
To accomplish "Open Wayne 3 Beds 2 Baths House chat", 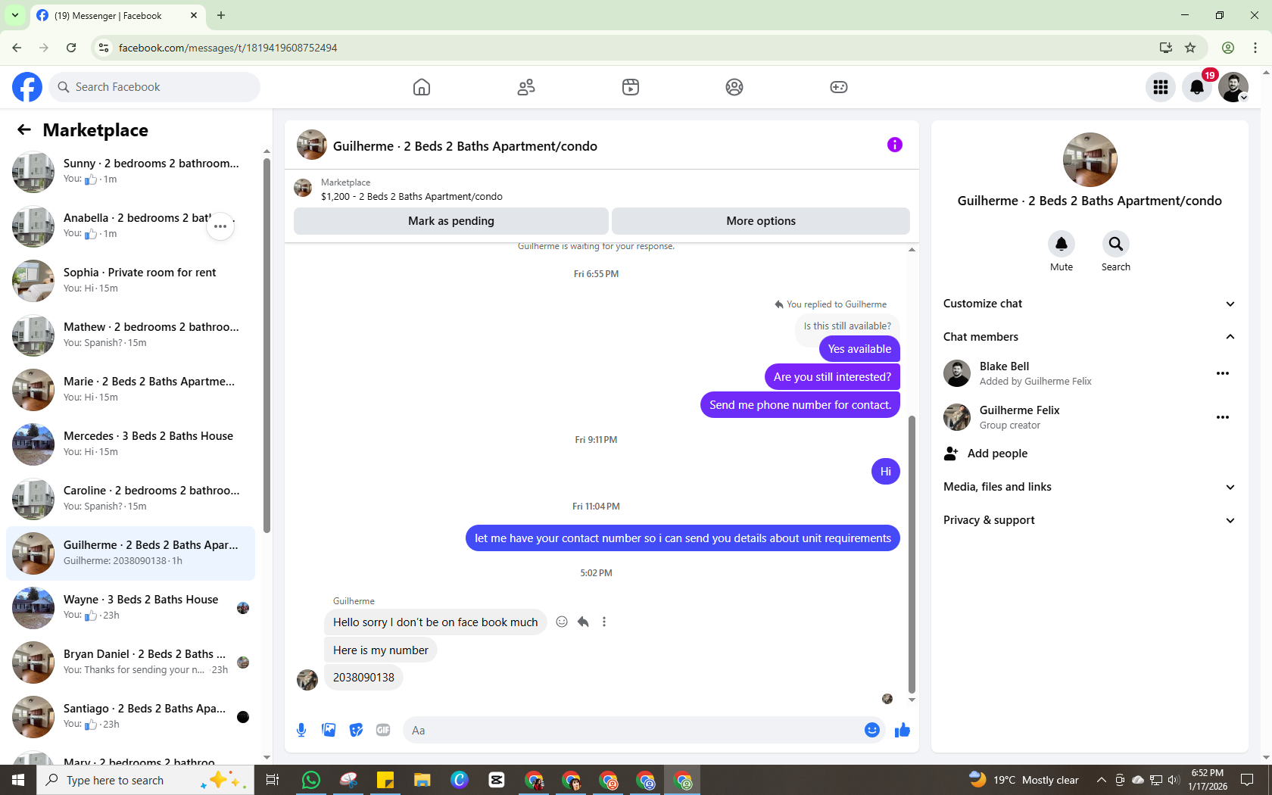I will pyautogui.click(x=131, y=608).
